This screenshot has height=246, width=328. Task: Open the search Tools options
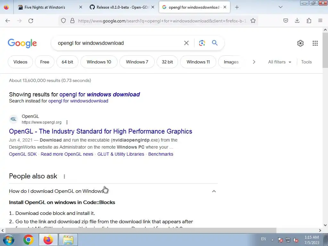point(306,62)
